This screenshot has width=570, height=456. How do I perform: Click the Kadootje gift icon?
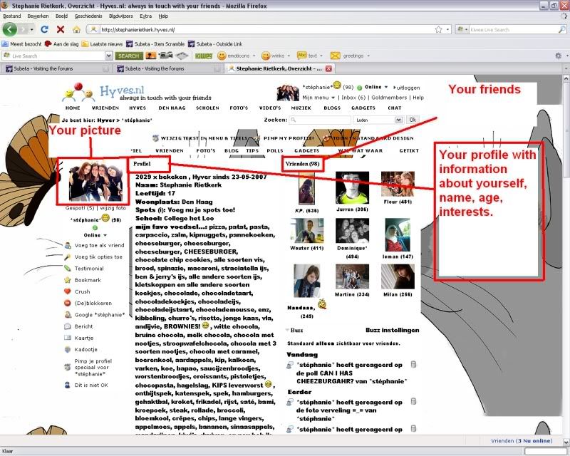point(68,349)
